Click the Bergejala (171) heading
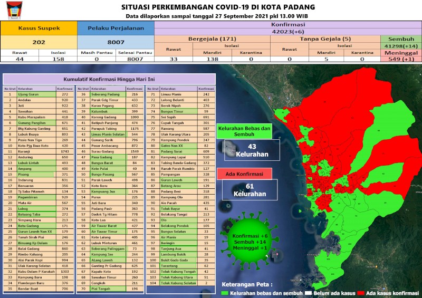Screen dimensions: 422x298 click(x=213, y=39)
